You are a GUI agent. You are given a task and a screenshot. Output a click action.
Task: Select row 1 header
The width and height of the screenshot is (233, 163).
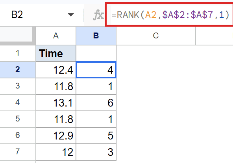[18, 53]
